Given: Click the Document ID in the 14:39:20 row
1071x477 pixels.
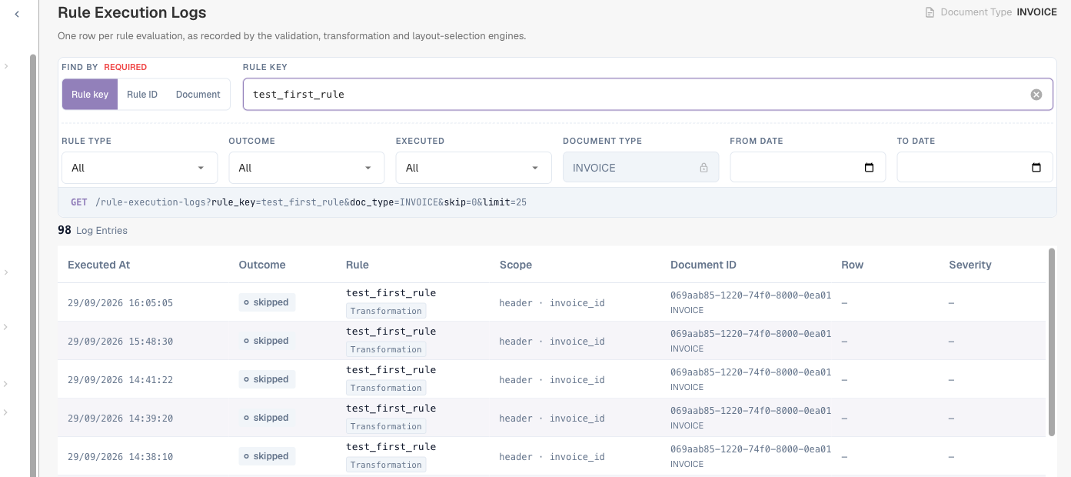Looking at the screenshot, I should click(x=750, y=411).
